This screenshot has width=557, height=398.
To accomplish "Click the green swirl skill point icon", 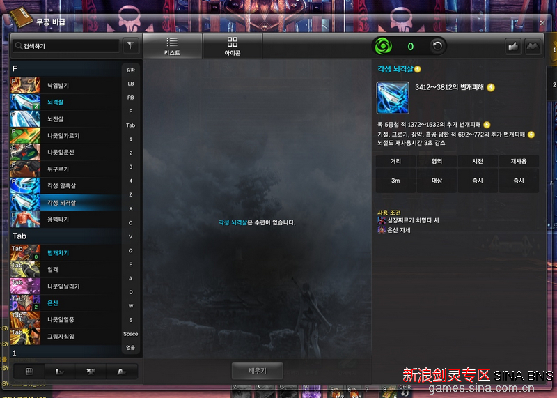I will (384, 46).
